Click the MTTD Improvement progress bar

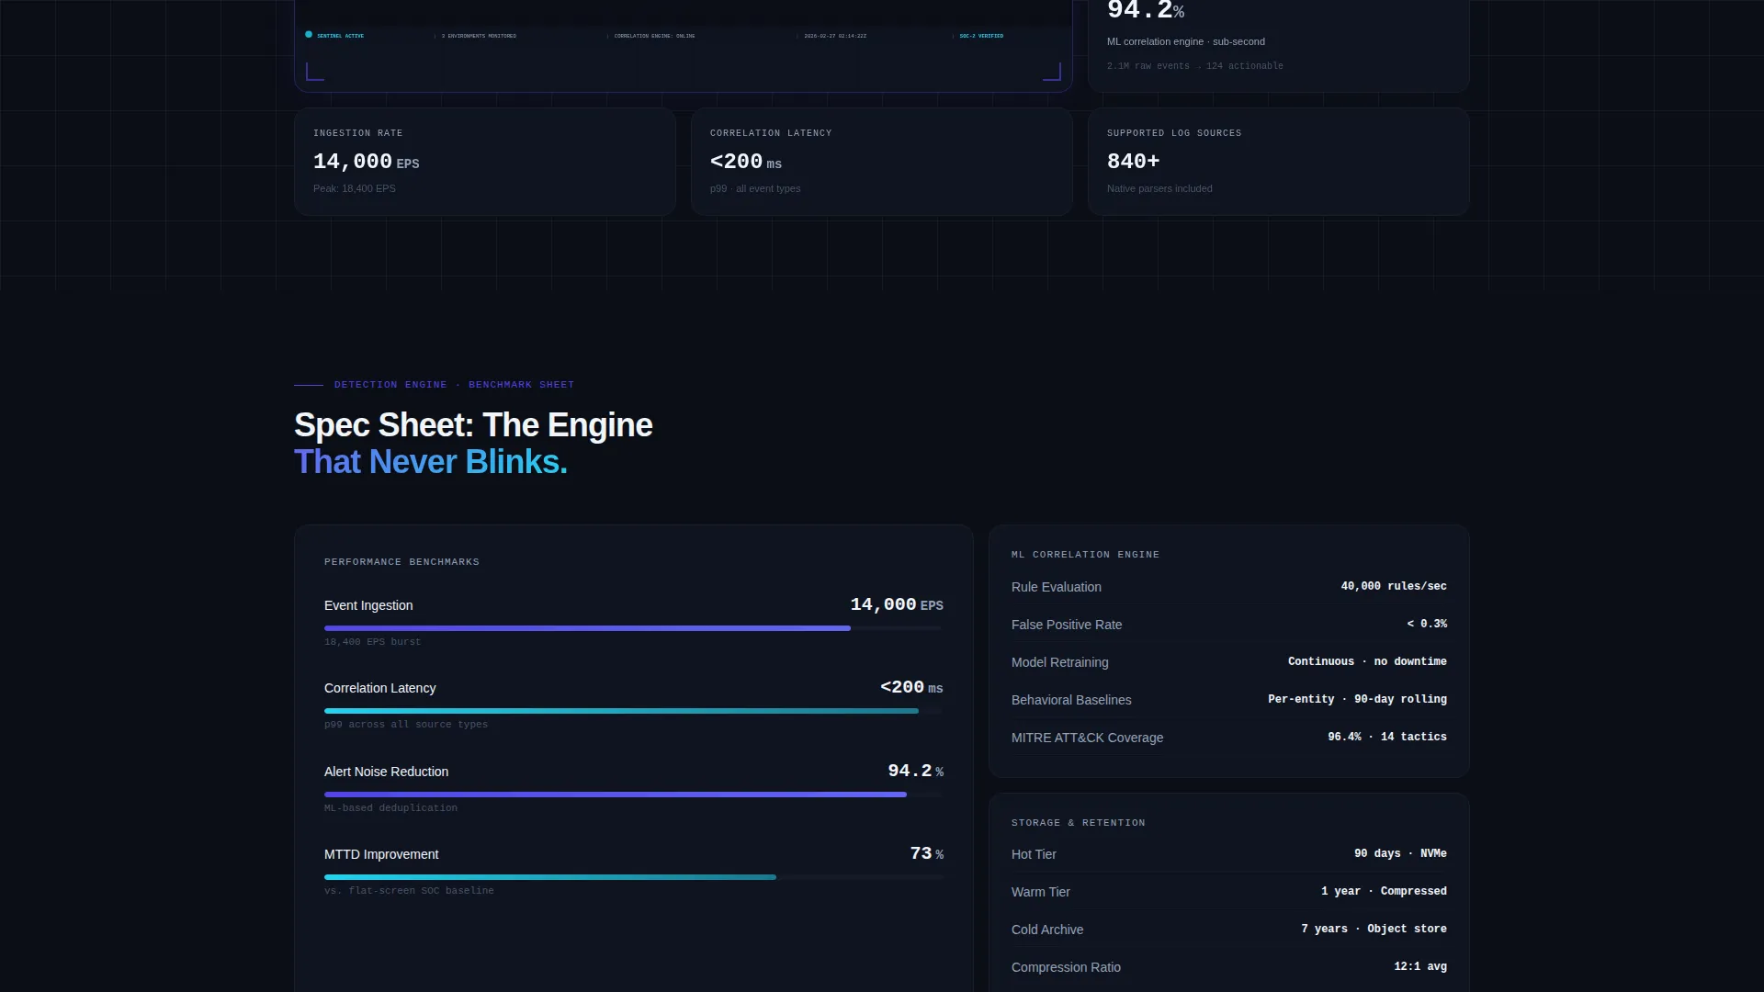coord(633,877)
